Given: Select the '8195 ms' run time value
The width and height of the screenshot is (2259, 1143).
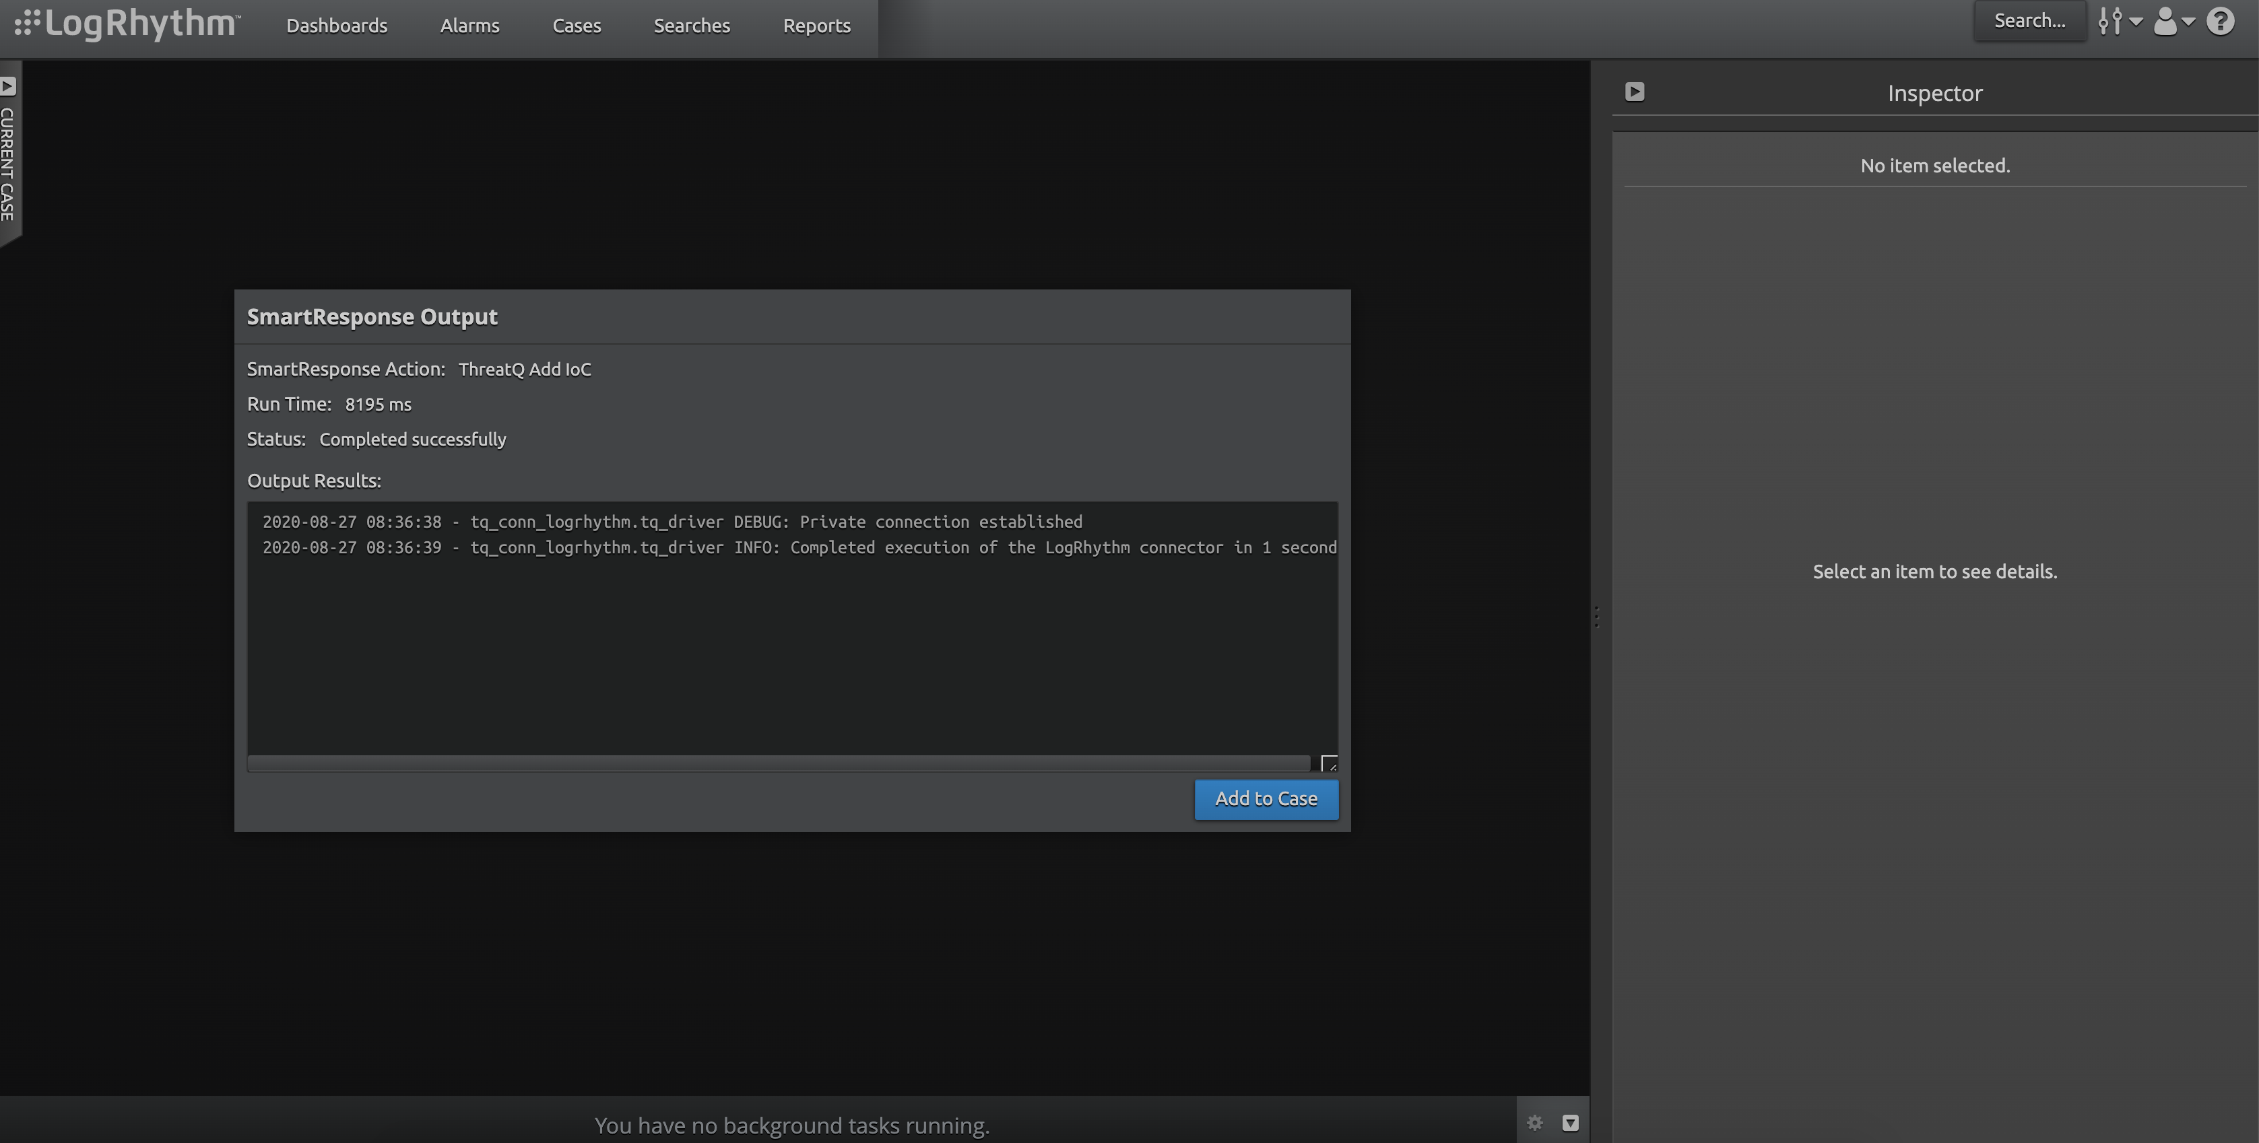Looking at the screenshot, I should 378,404.
